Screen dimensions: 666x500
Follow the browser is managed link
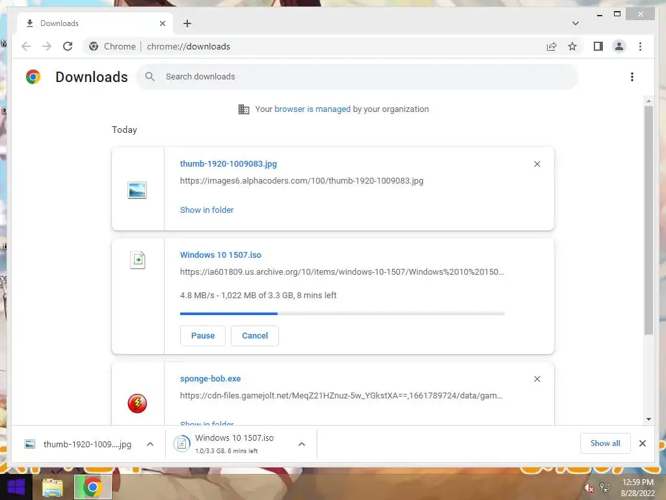point(312,109)
